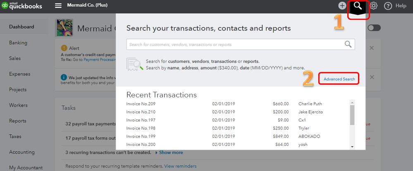Click the search field magnifier icon

coord(348,44)
